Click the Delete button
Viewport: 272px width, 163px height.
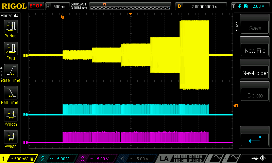click(255, 95)
